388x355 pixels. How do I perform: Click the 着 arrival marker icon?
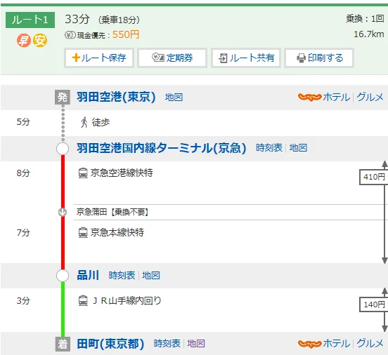click(x=63, y=344)
